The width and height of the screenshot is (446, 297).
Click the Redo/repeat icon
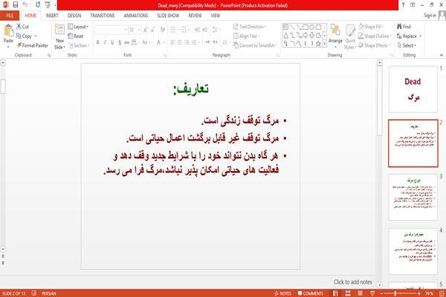[x=38, y=5]
